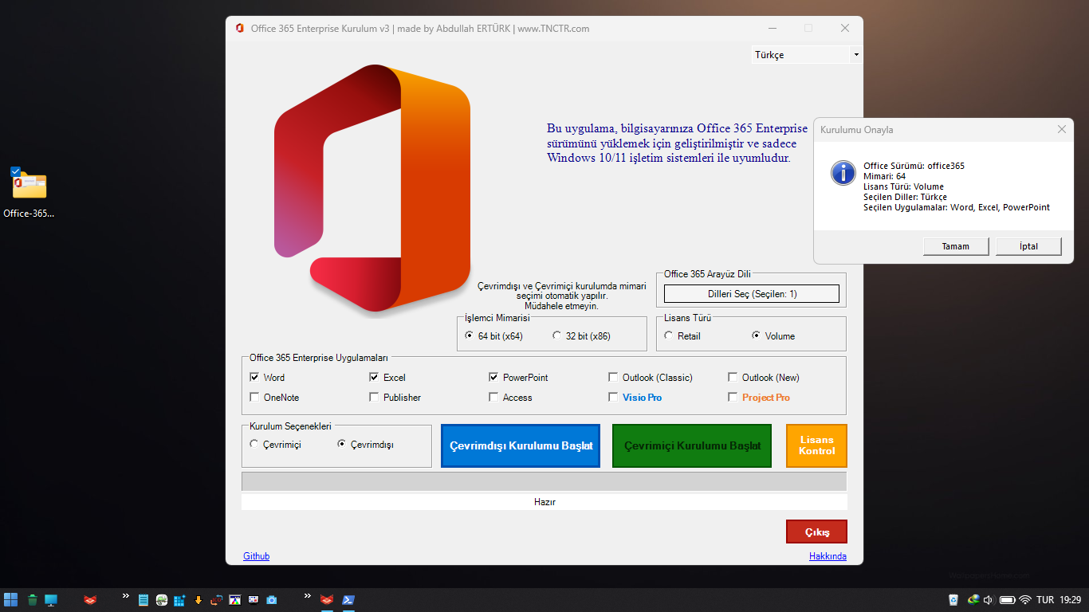Open the blue camera taskbar icon
The height and width of the screenshot is (612, 1089).
tap(272, 600)
